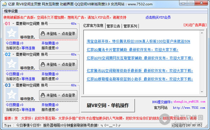Viewport: 210px width, 130px height.
Task: Click [关闭广告声音] to mute the ads
Action: [x=195, y=25]
